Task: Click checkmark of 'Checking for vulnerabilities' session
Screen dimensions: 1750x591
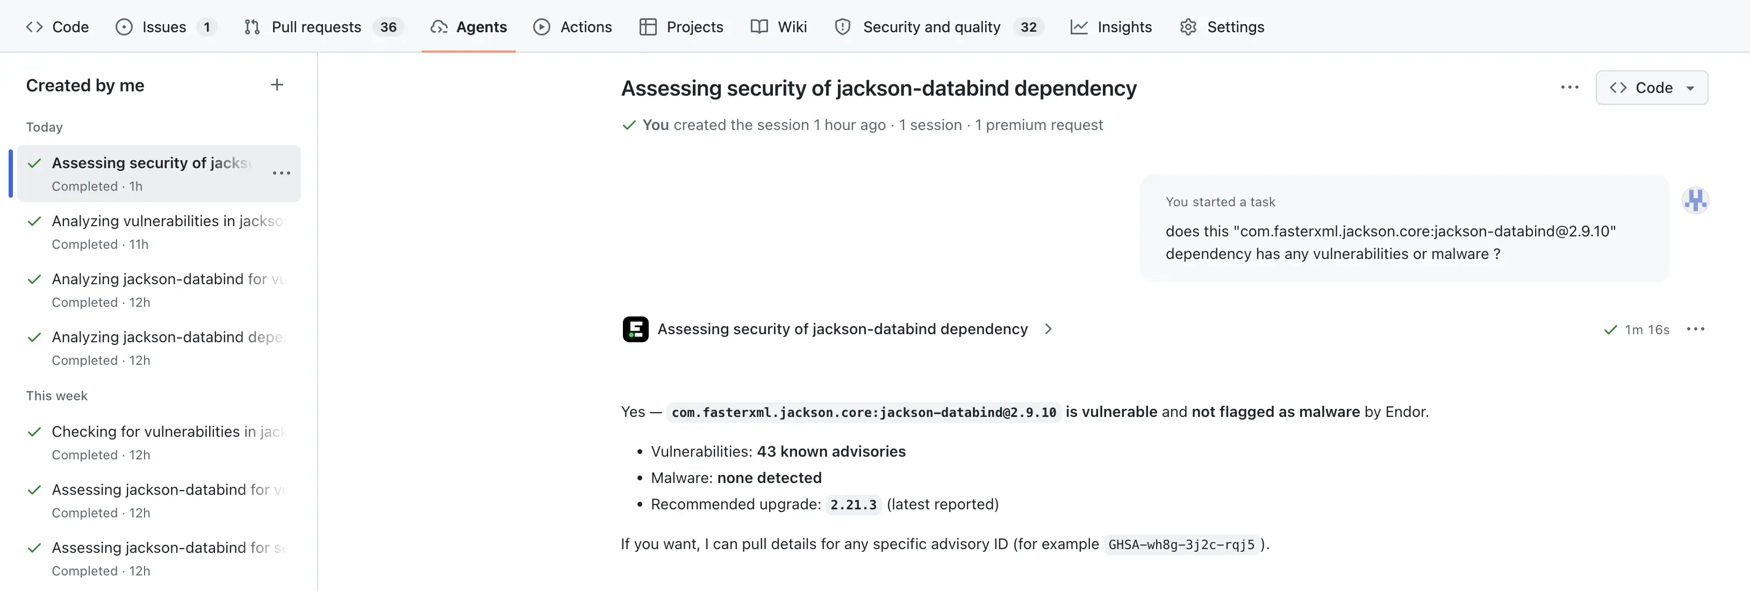Action: tap(34, 432)
